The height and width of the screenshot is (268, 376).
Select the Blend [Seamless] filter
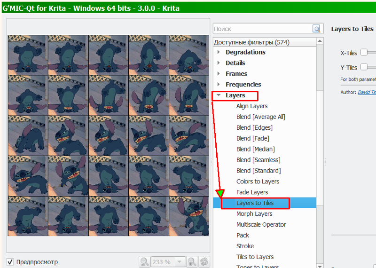(x=258, y=160)
